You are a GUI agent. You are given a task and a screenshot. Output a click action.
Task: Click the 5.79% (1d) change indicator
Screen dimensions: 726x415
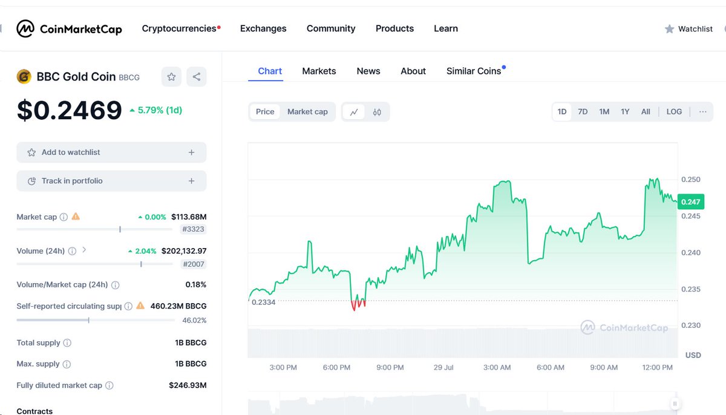156,110
